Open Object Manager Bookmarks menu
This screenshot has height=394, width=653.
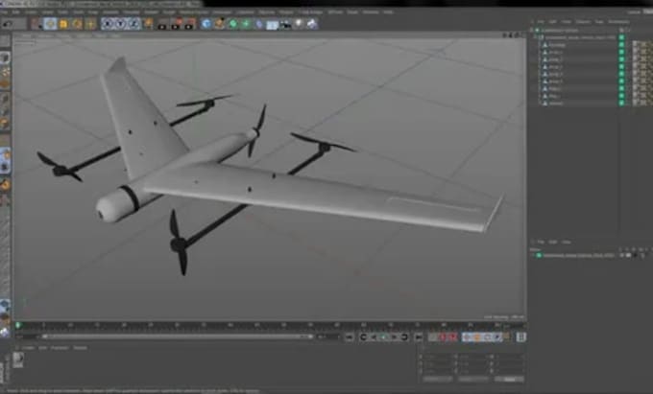pyautogui.click(x=618, y=22)
